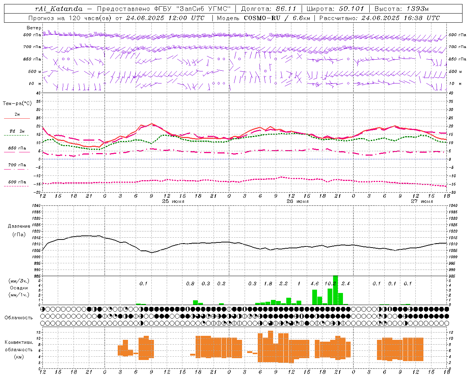Select the 4.6 precipitation total value
Viewport: 468px width, 375px height.
314,283
